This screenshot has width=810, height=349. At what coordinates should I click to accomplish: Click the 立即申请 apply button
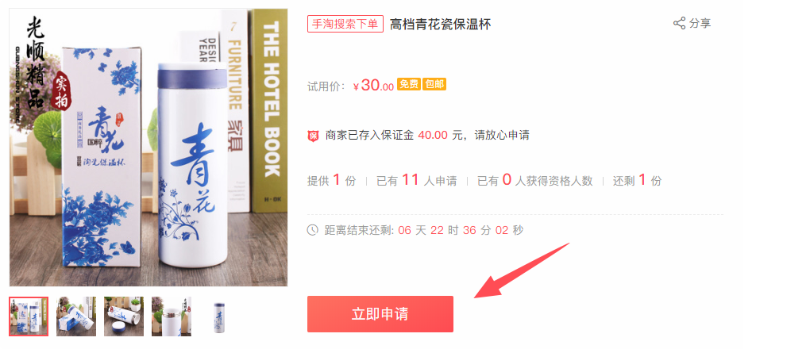[380, 314]
